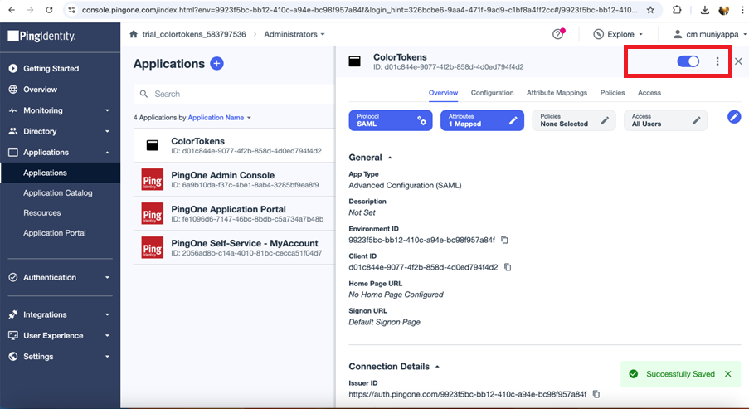Viewport: 749px width, 409px height.
Task: Click the blue pencil edit icon
Action: (734, 117)
